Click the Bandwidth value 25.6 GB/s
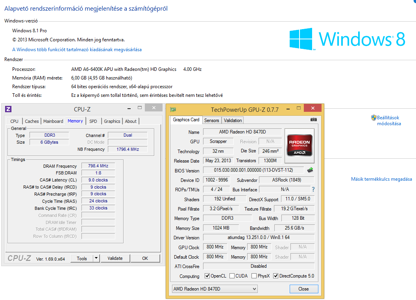Viewport: 416px width, 300px height. pyautogui.click(x=294, y=228)
